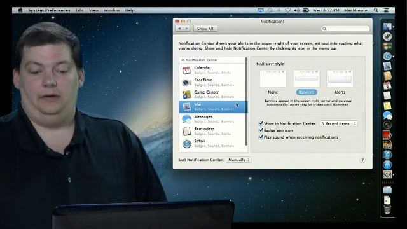Select FaceTime in the notification apps list
The height and width of the screenshot is (229, 407).
click(213, 82)
